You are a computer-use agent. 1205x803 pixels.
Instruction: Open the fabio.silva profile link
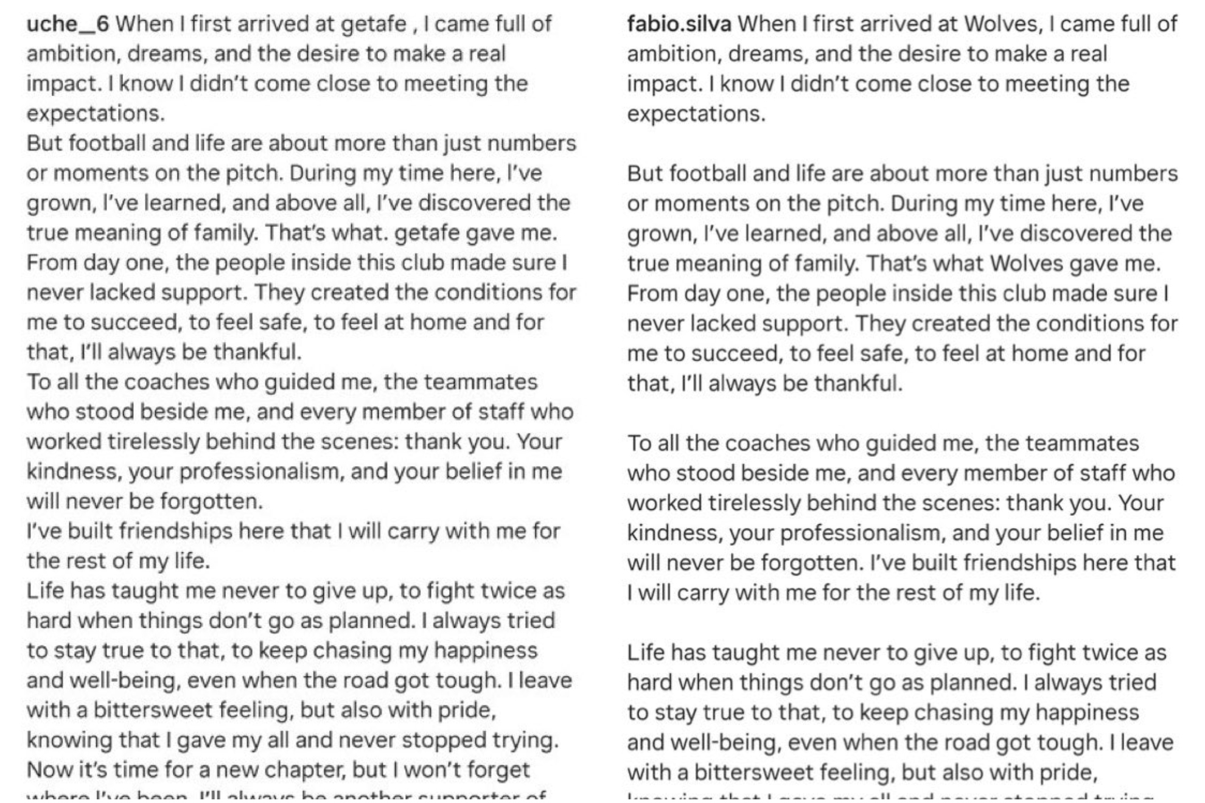tap(679, 24)
